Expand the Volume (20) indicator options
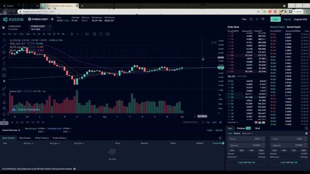The image size is (310, 174). pos(21,91)
